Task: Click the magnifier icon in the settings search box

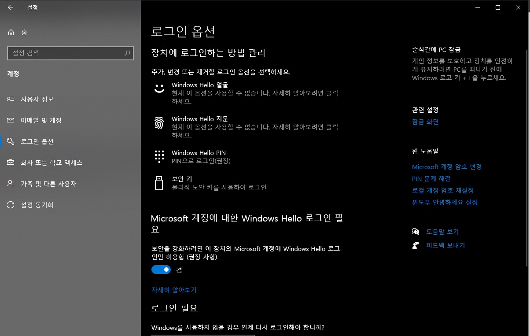Action: pos(127,53)
